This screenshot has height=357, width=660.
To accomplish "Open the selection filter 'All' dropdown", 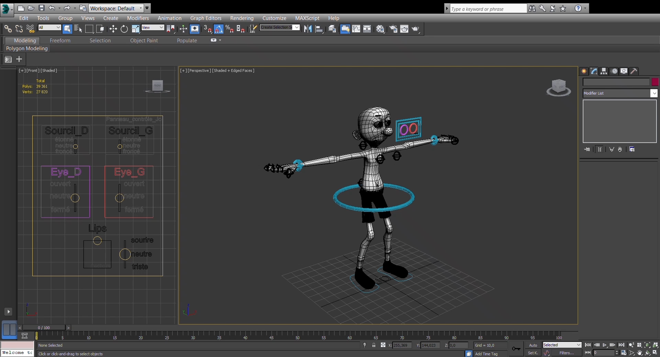I will [49, 27].
